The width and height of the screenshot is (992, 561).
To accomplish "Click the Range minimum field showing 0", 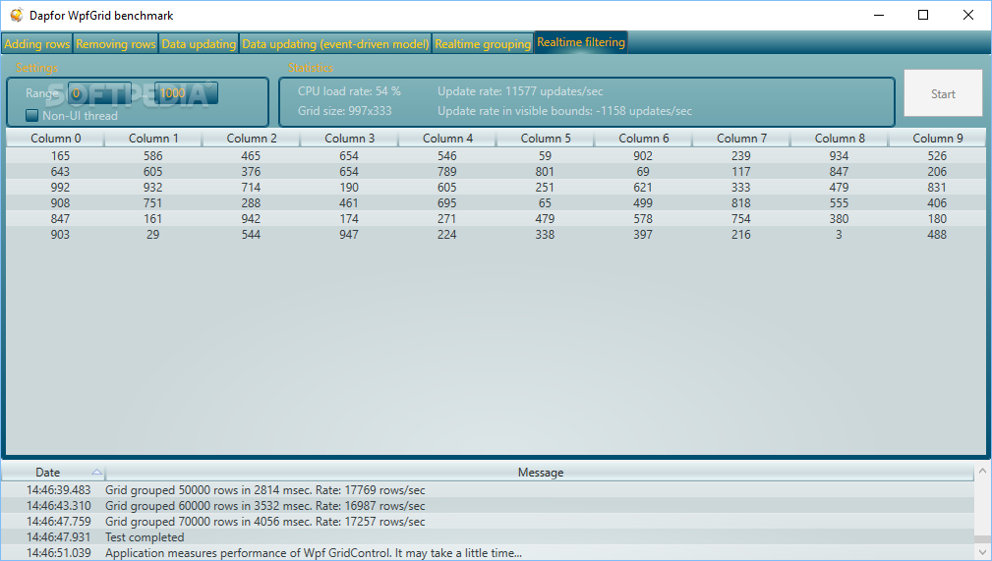I will pos(99,93).
